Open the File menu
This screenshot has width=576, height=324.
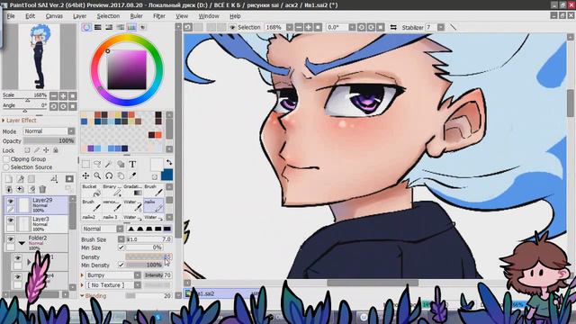click(11, 16)
